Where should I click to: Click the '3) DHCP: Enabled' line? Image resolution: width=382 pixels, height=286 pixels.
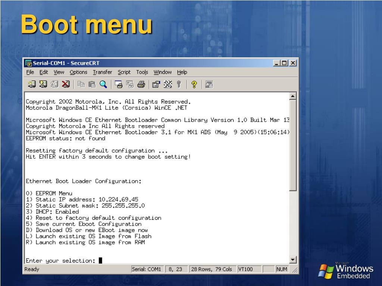52,212
